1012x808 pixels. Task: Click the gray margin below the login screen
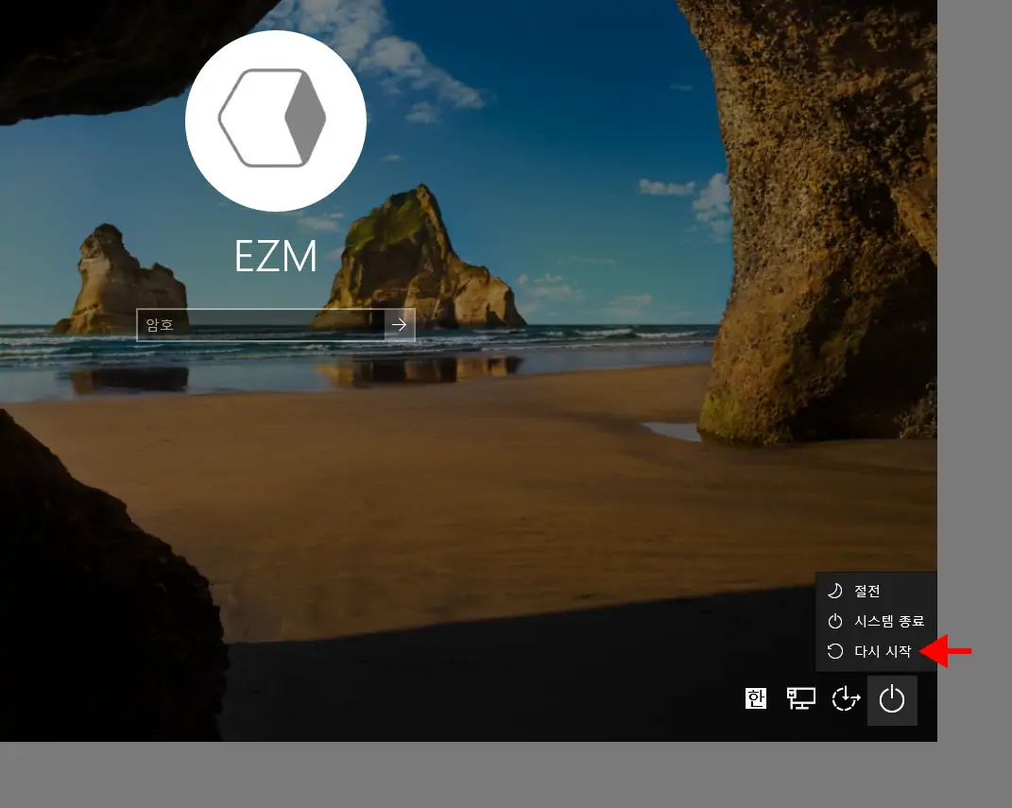[x=472, y=775]
